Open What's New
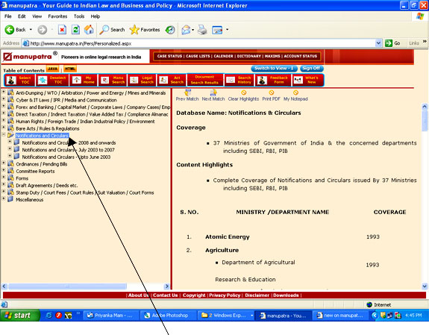429x335 pixels. (x=307, y=80)
